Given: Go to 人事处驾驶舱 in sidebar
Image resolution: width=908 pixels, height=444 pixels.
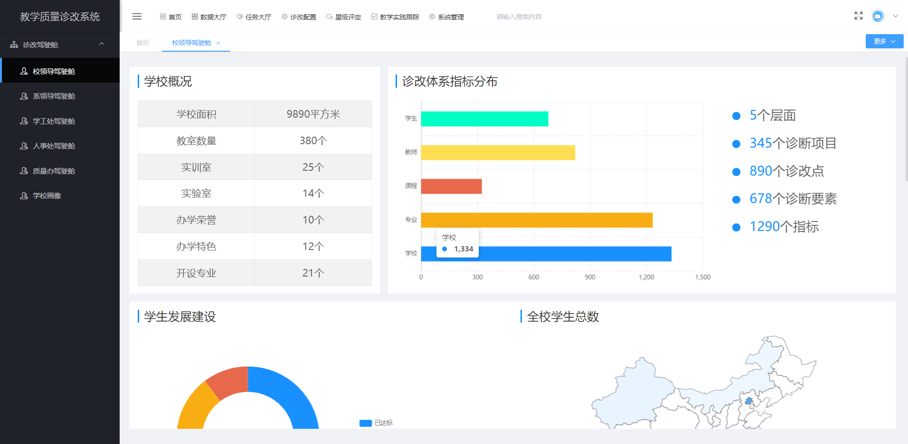Looking at the screenshot, I should [x=60, y=146].
